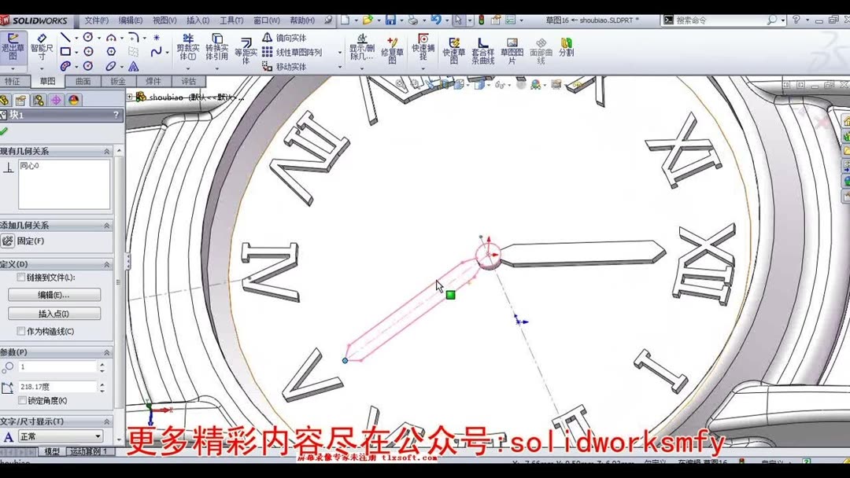Click the Sketch Picture (草图图片) icon

pyautogui.click(x=510, y=49)
